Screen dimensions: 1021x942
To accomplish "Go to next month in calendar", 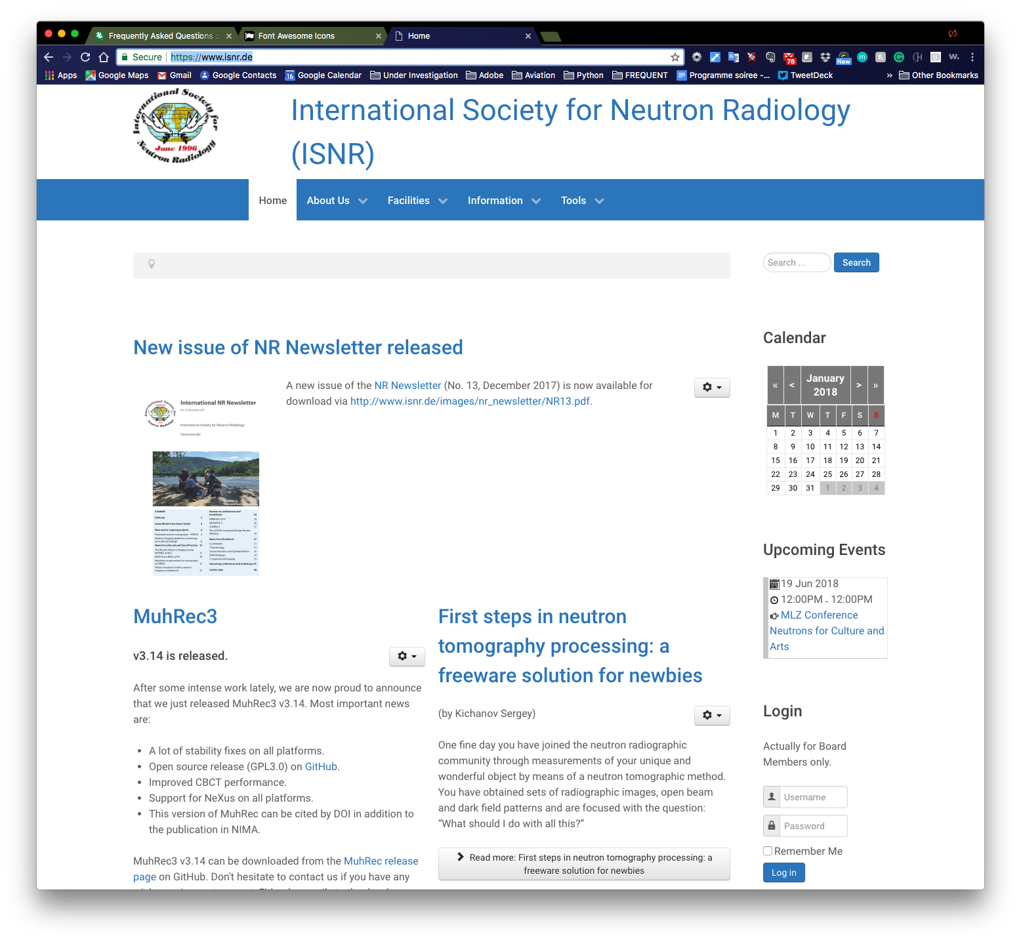I will (x=859, y=385).
